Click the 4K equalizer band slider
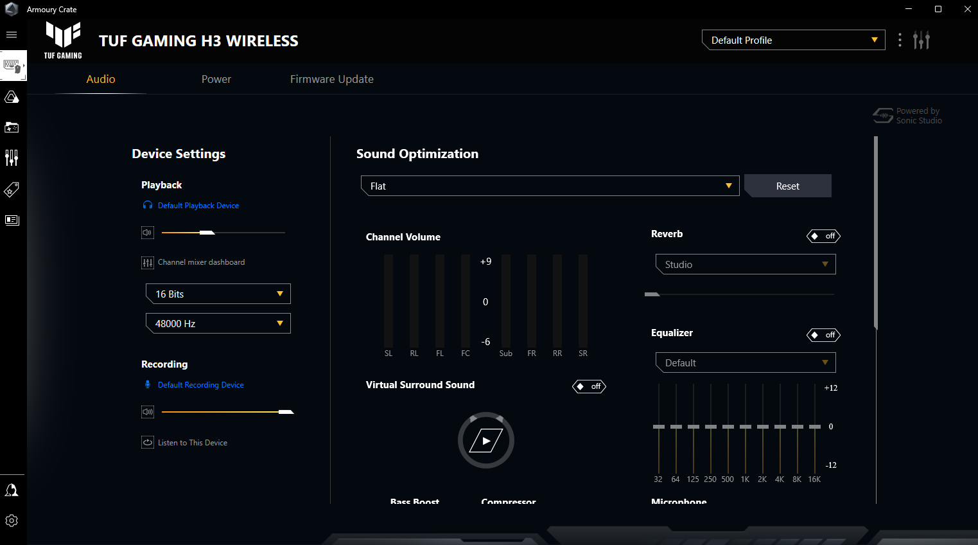The width and height of the screenshot is (978, 545). [x=780, y=427]
